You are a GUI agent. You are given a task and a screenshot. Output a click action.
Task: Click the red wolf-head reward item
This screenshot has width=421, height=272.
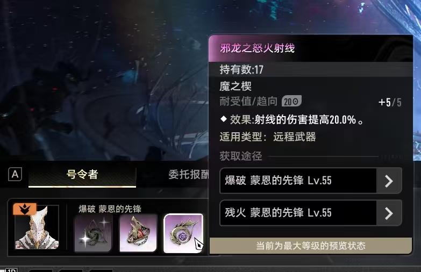tap(138, 233)
